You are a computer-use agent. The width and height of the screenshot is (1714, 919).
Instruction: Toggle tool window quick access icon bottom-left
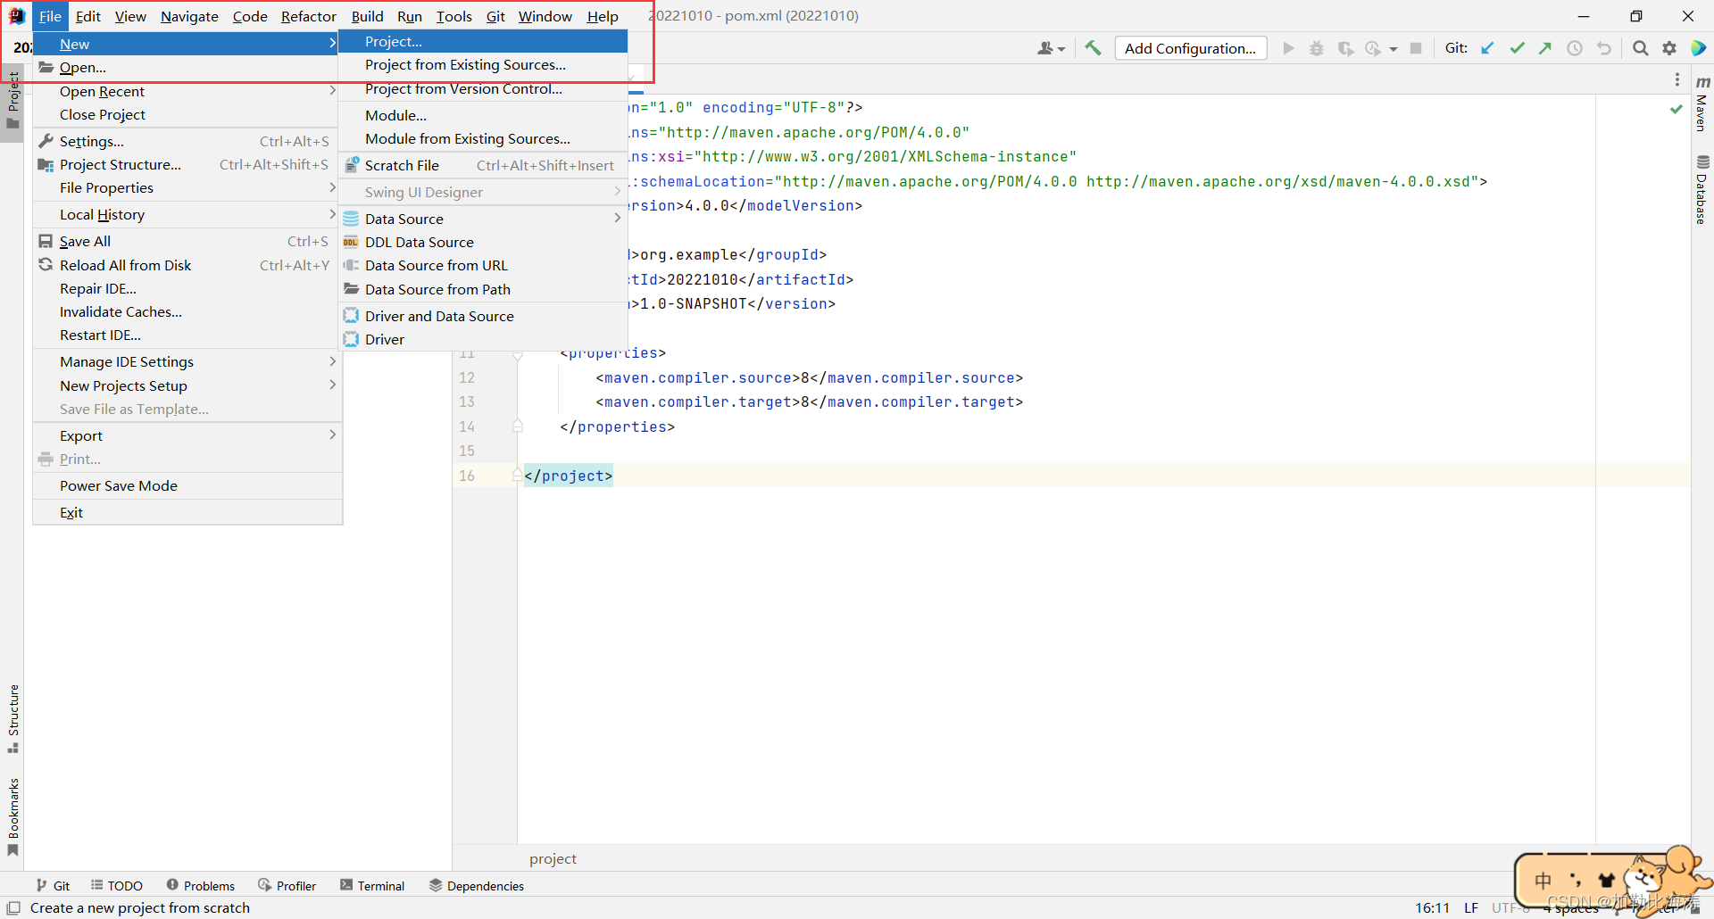[13, 907]
